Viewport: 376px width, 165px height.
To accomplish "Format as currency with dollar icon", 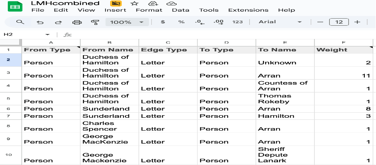I will 163,22.
